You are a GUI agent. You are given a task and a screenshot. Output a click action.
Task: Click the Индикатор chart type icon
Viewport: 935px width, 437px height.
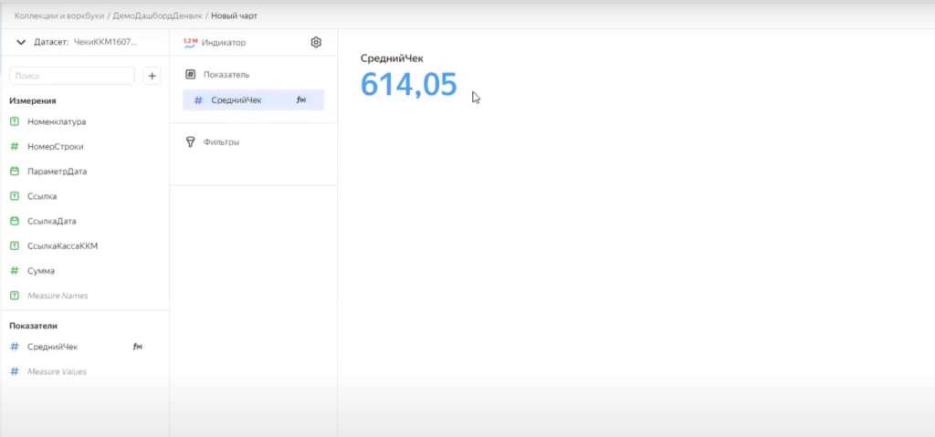(190, 42)
